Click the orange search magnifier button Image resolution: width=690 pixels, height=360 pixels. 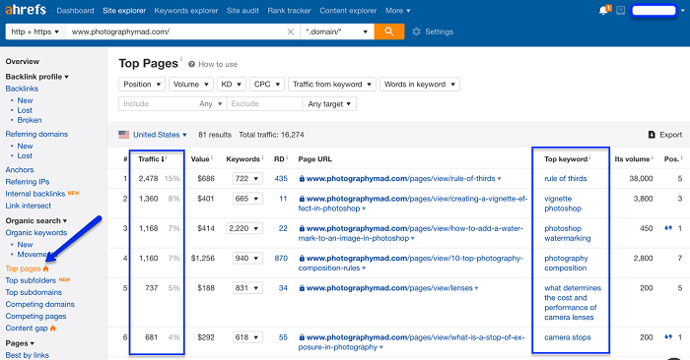pos(389,31)
